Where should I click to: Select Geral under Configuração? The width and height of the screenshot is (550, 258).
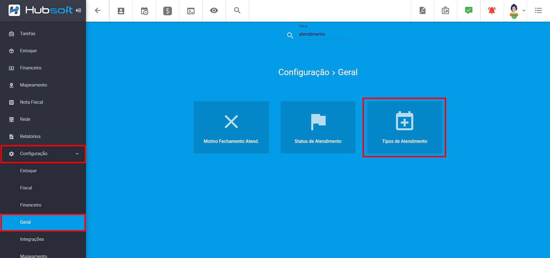(x=43, y=222)
